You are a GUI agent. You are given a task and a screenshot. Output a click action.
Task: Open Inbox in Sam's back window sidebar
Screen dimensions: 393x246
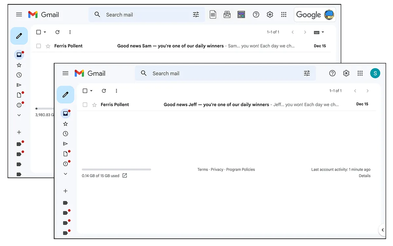(x=19, y=55)
